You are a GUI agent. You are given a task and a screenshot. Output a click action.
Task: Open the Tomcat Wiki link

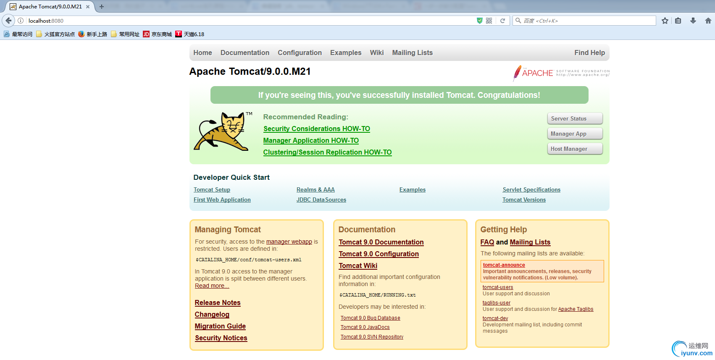pyautogui.click(x=358, y=265)
